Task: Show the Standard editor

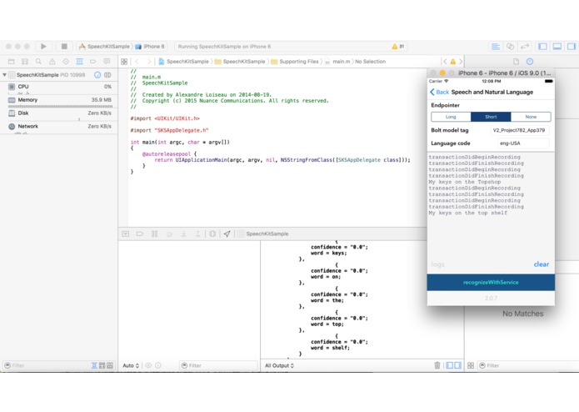Action: coord(495,46)
